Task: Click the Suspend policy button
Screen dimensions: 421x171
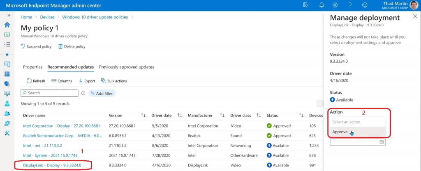Action: [x=36, y=47]
